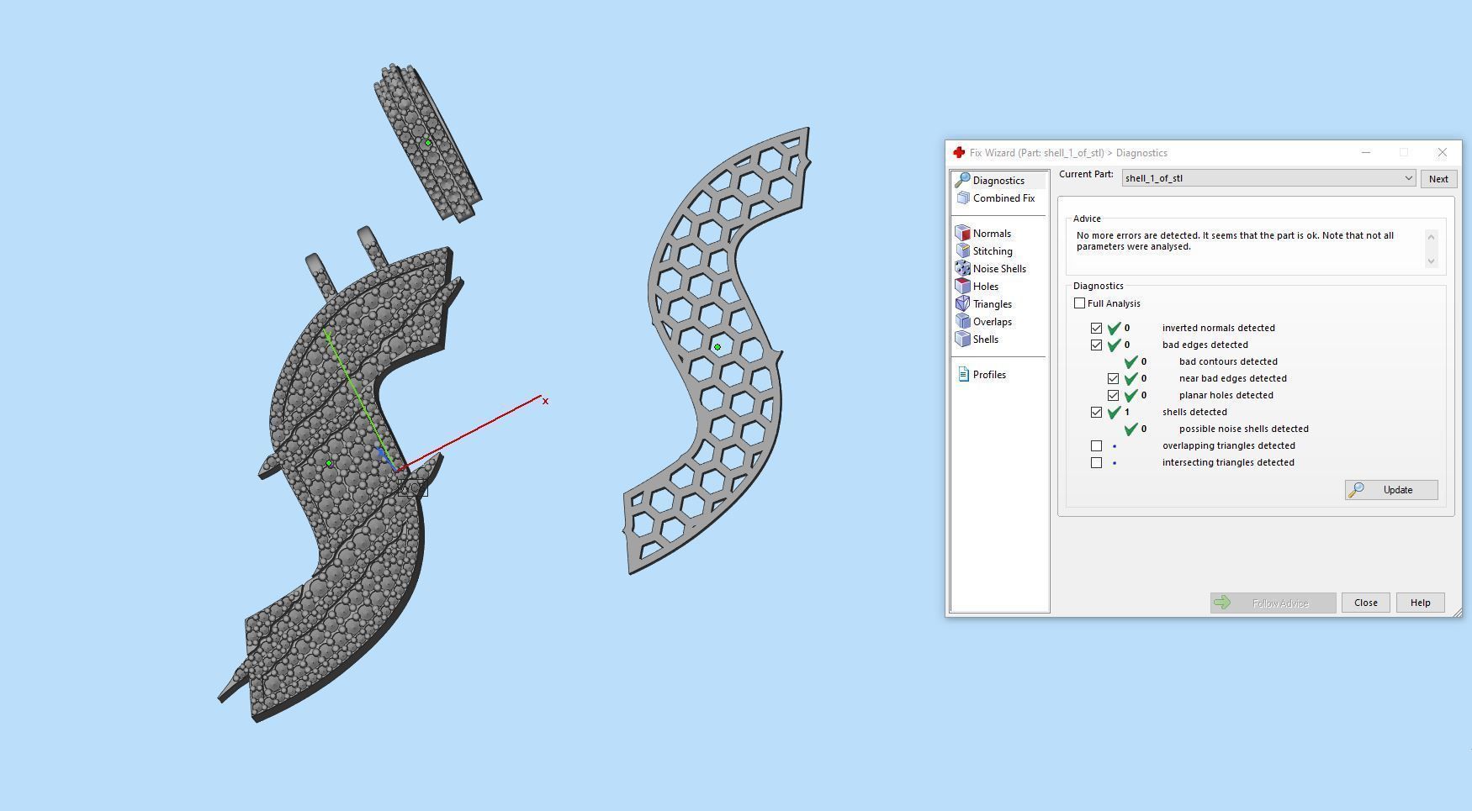1472x811 pixels.
Task: Enable intersecting triangles detected checkbox
Action: coord(1096,462)
